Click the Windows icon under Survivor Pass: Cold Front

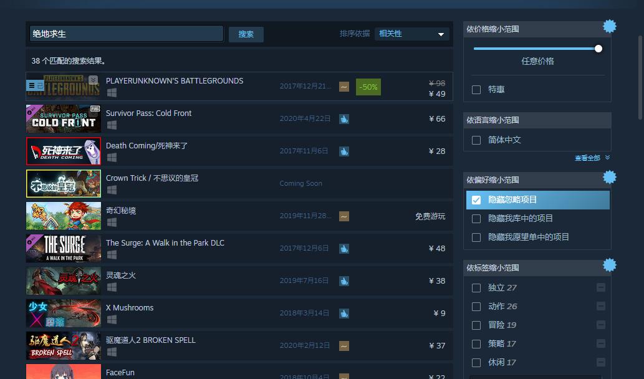(112, 125)
